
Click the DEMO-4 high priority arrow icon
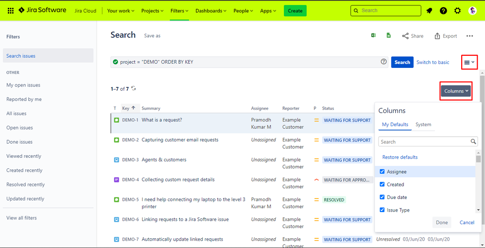click(x=317, y=180)
